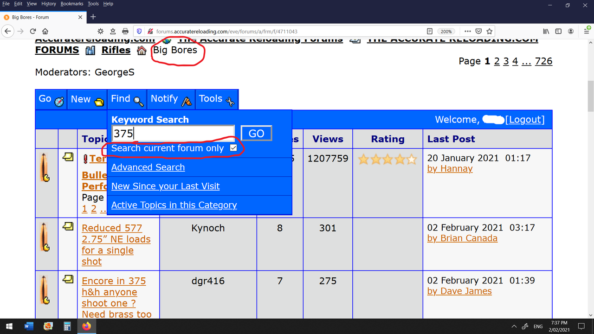Open last post by Brian Canada

462,238
